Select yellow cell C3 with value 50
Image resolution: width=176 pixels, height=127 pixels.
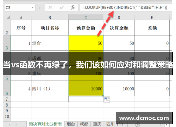tap(86, 43)
